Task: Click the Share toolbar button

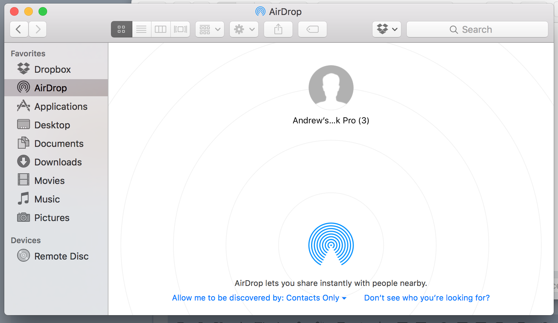Action: pyautogui.click(x=278, y=29)
